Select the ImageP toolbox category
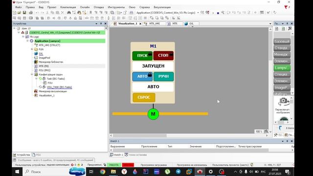 (x=282, y=88)
